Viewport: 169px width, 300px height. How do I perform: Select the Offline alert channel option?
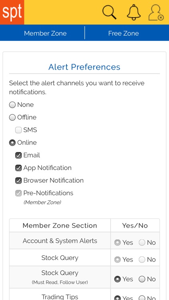click(12, 118)
